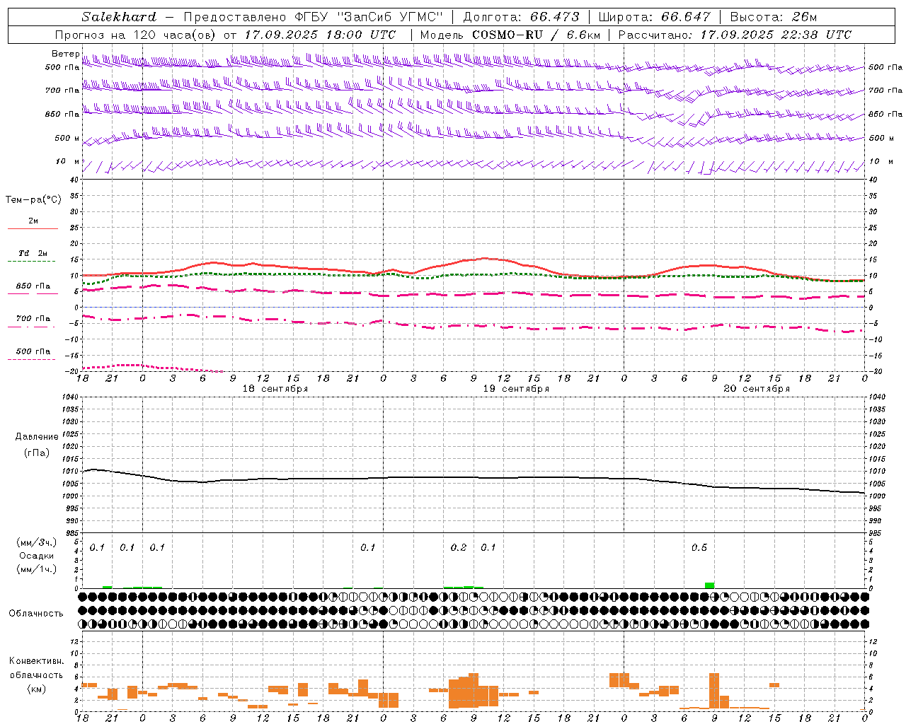The image size is (906, 724).
Task: Click '500 гПа' in the temperature legend
Action: pyautogui.click(x=33, y=351)
